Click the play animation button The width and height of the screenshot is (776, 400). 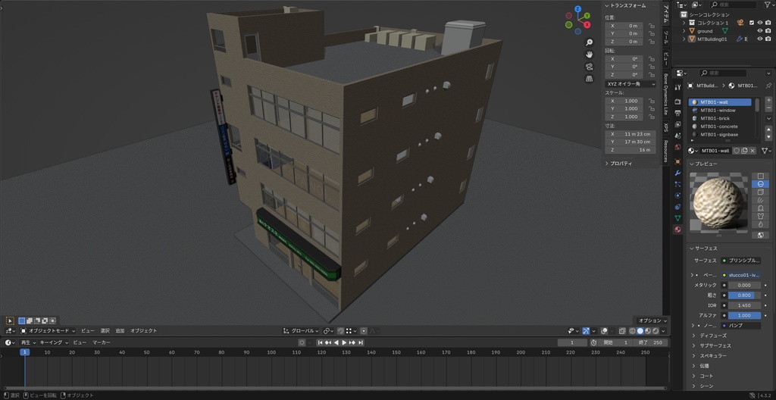pyautogui.click(x=345, y=342)
